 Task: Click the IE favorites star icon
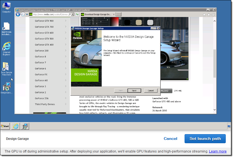(x=209, y=15)
